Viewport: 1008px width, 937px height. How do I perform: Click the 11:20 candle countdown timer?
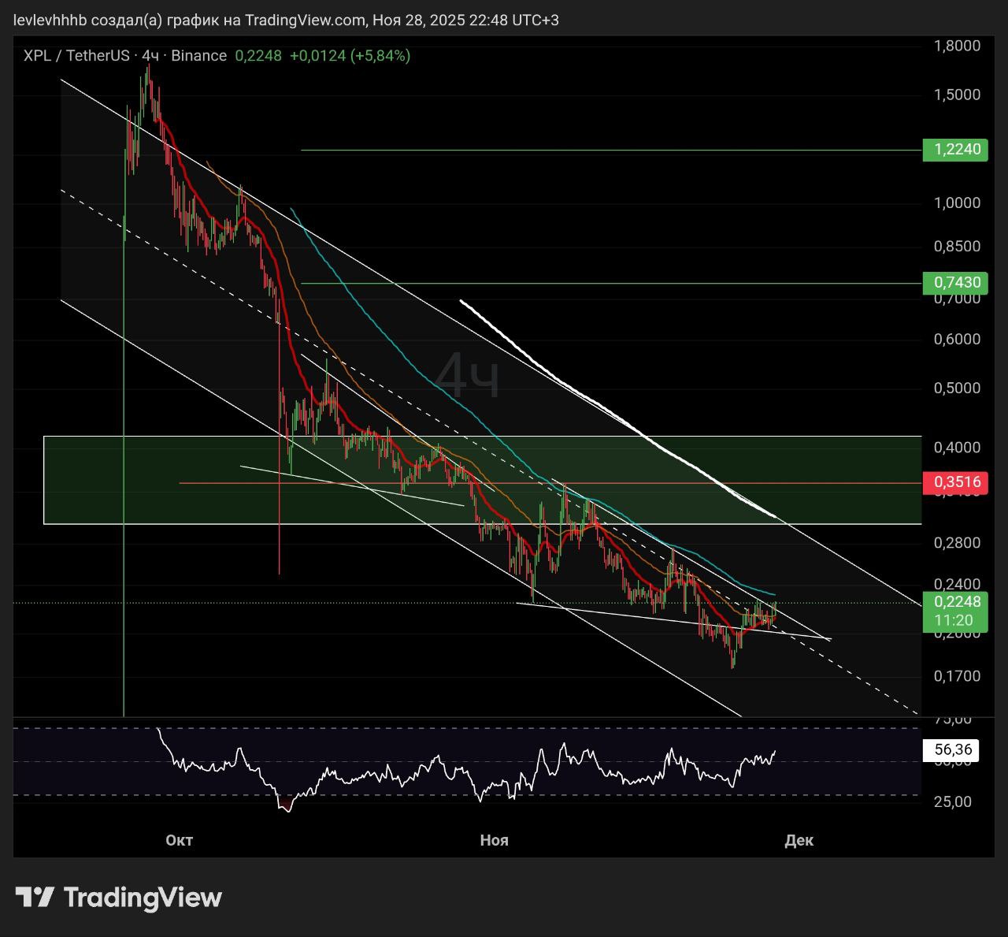pos(954,620)
